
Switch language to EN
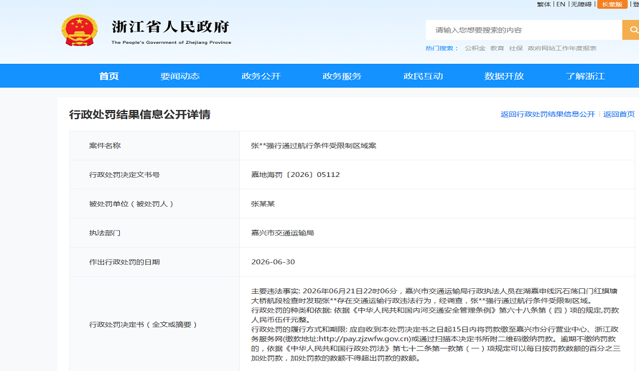coord(560,4)
